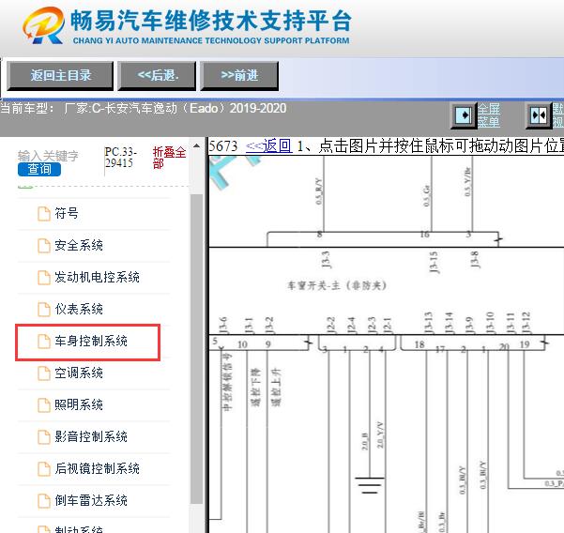
Task: Go back with the <<后退 button
Action: coord(158,75)
